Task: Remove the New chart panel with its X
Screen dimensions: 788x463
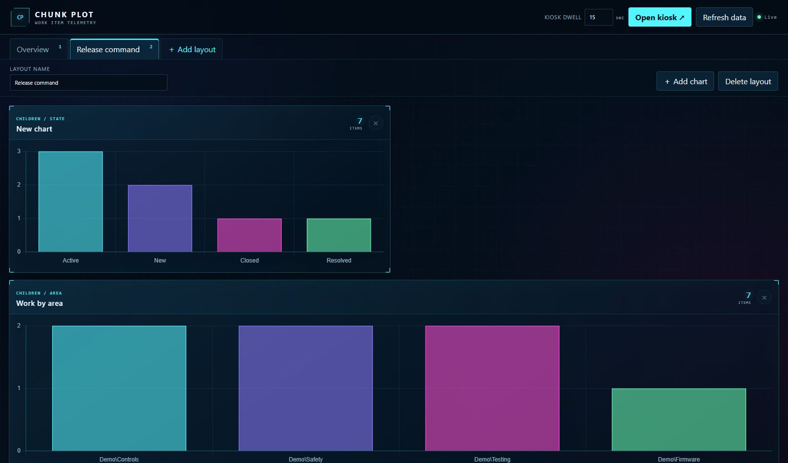Action: click(376, 123)
